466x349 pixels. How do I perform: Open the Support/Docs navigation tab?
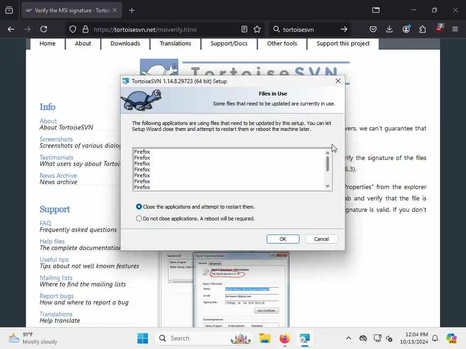(x=229, y=43)
